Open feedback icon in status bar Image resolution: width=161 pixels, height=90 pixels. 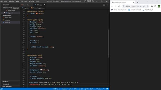(x=104, y=89)
